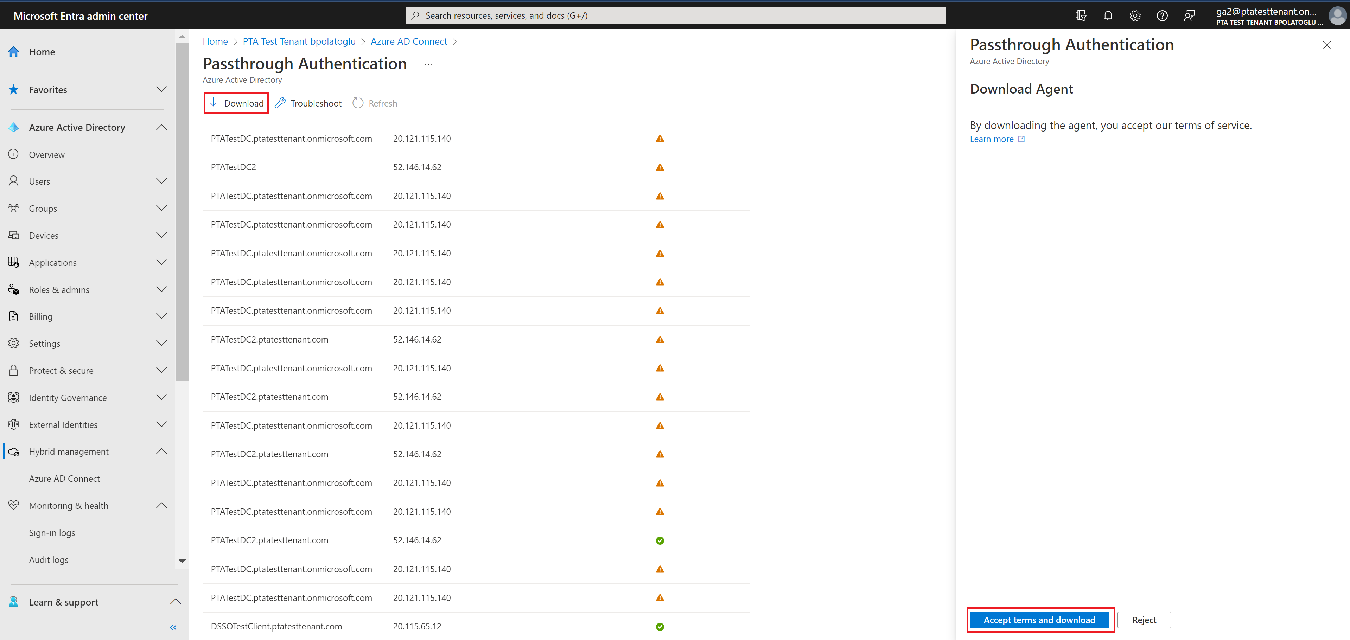Open the notifications bell
The height and width of the screenshot is (640, 1350).
(1108, 15)
